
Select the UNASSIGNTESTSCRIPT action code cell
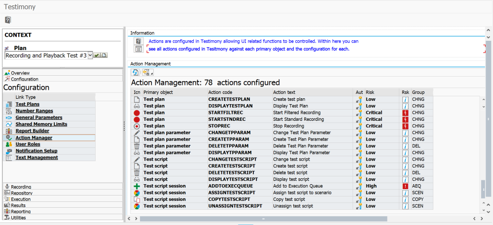240,206
